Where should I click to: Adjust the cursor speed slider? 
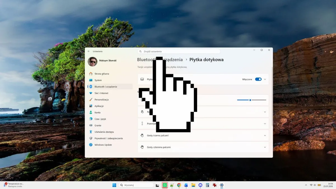coord(251,100)
